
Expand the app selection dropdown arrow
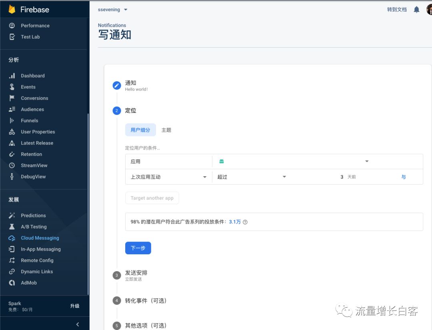click(367, 161)
